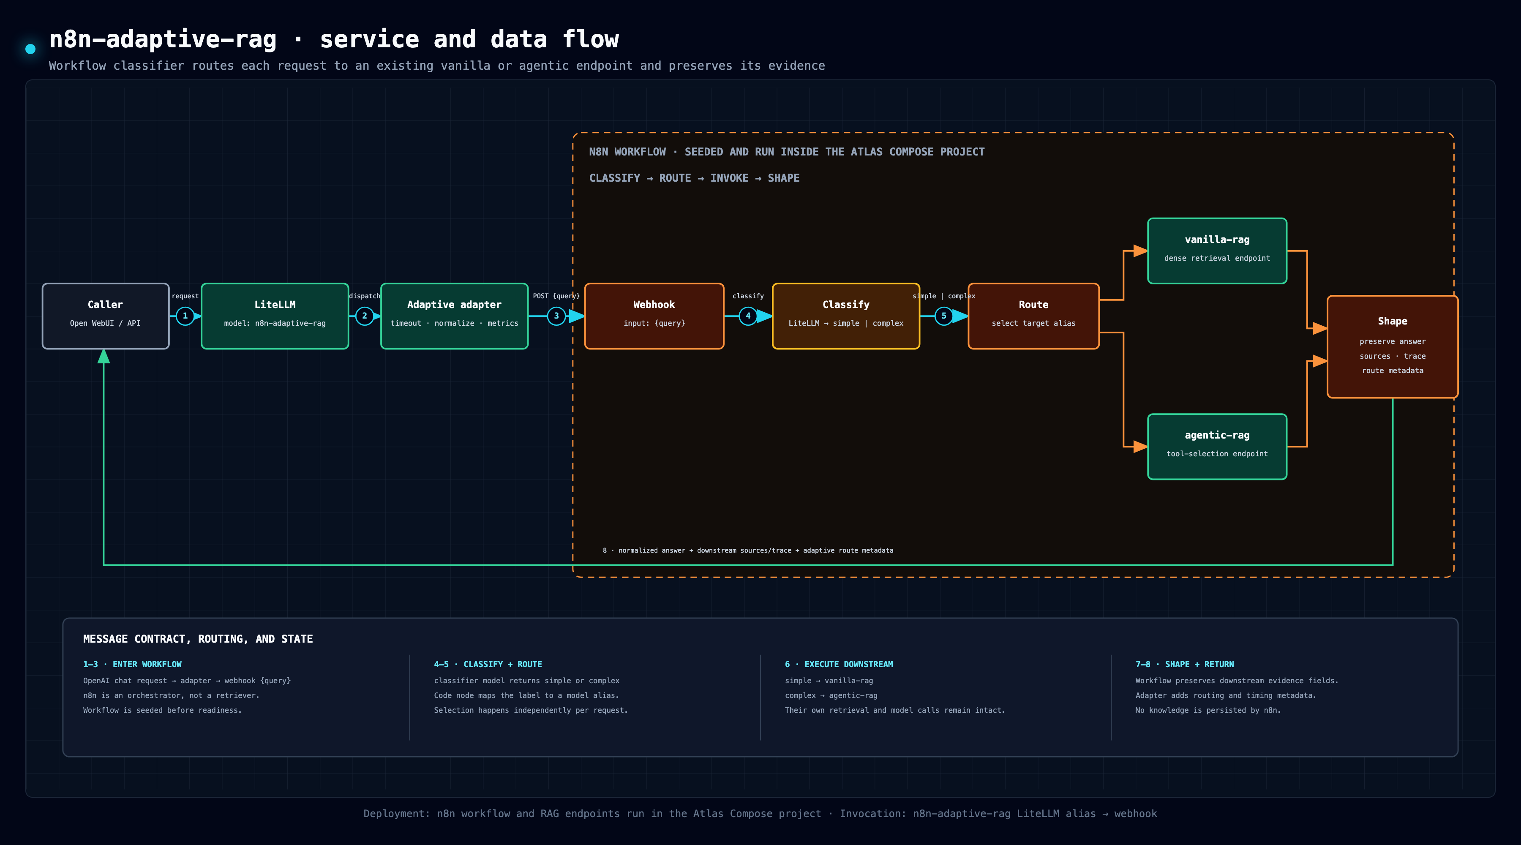The width and height of the screenshot is (1521, 845).
Task: Click 'timeout · normalize · metrics' text
Action: (x=454, y=323)
